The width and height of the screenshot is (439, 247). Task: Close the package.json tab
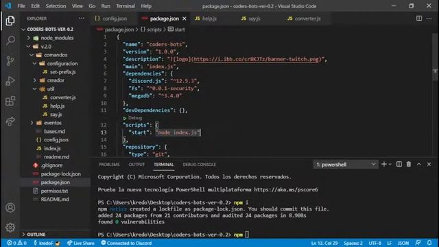pos(185,19)
